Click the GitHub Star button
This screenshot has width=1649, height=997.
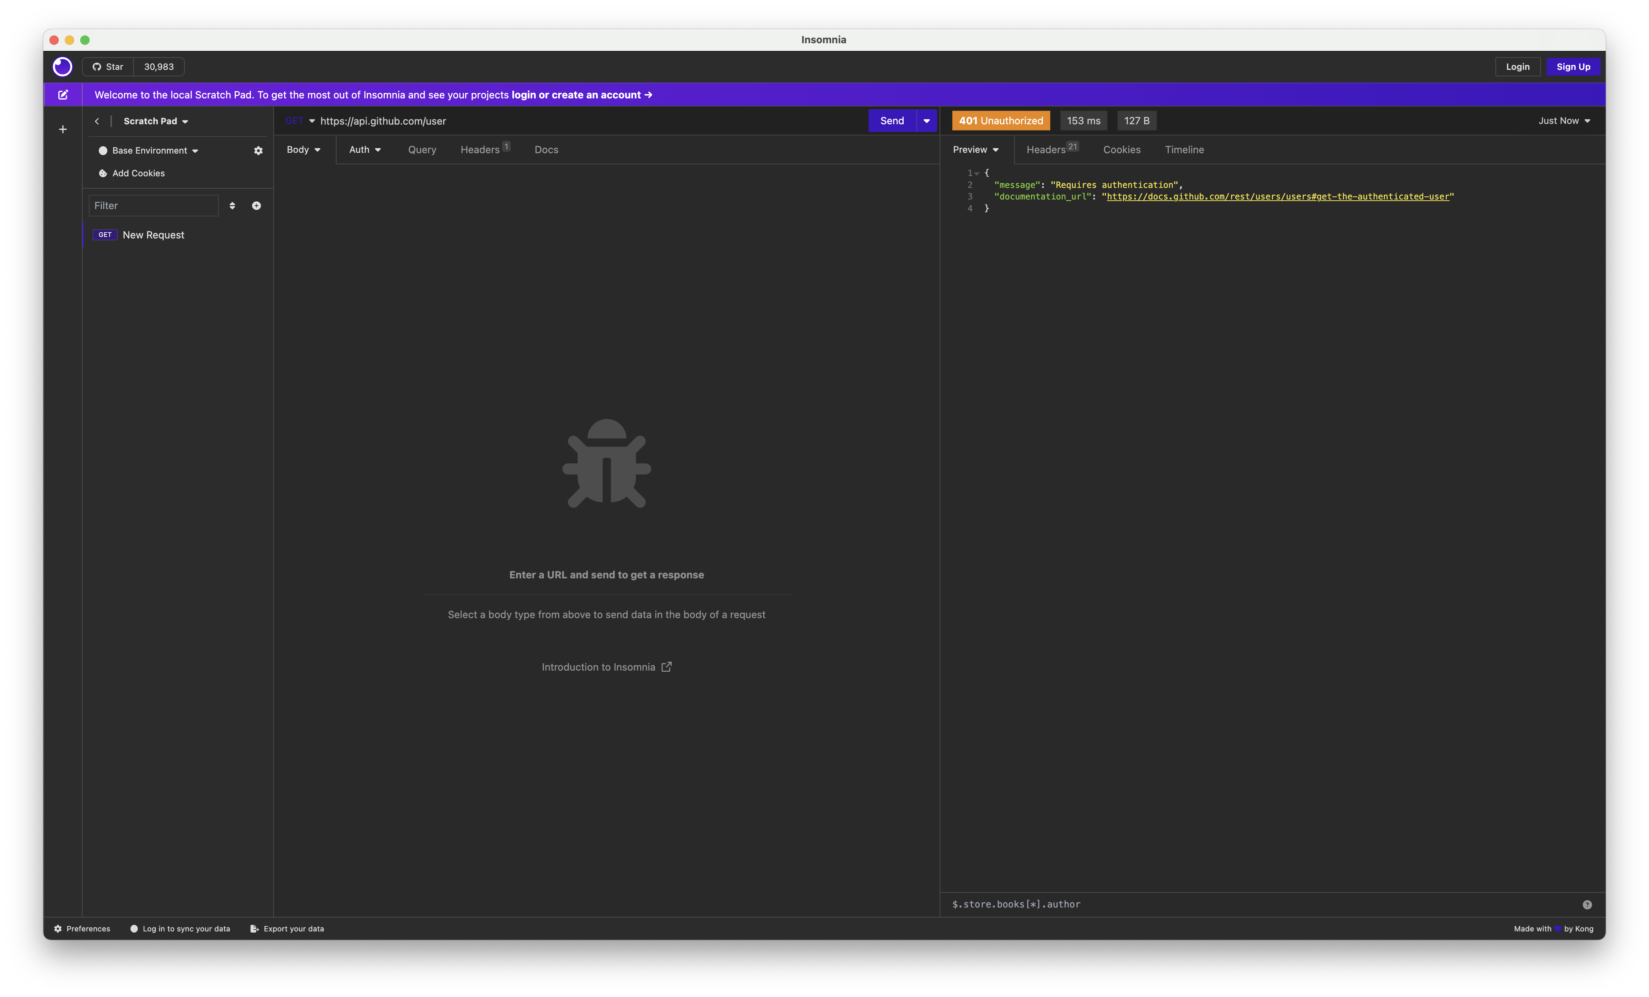coord(108,66)
